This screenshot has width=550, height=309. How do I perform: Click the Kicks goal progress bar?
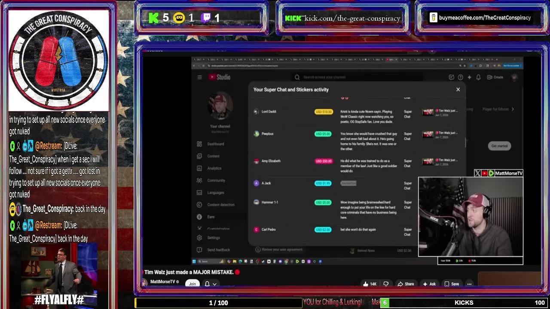point(462,303)
